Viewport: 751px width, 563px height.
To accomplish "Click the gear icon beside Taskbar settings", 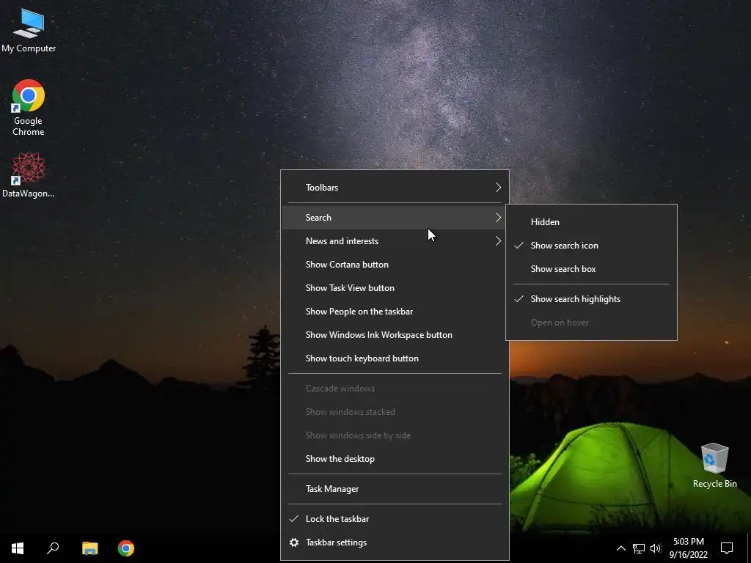I will point(294,542).
